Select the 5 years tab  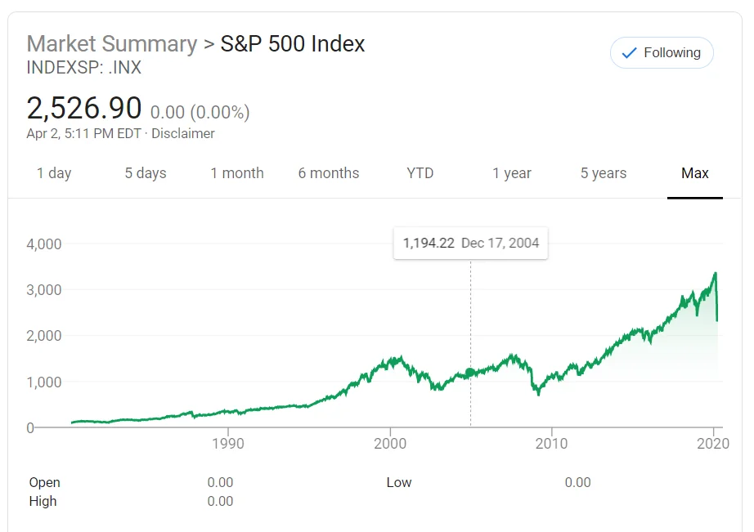pos(604,173)
